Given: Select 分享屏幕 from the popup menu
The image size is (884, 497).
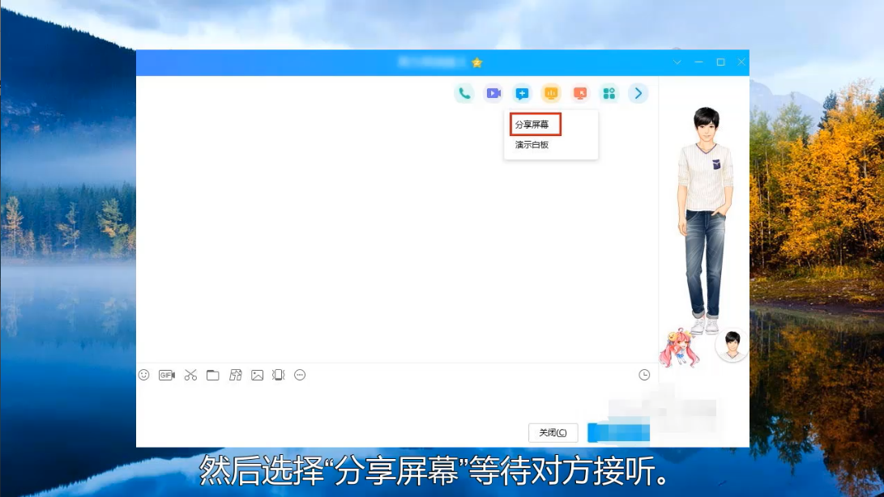Looking at the screenshot, I should (x=532, y=125).
